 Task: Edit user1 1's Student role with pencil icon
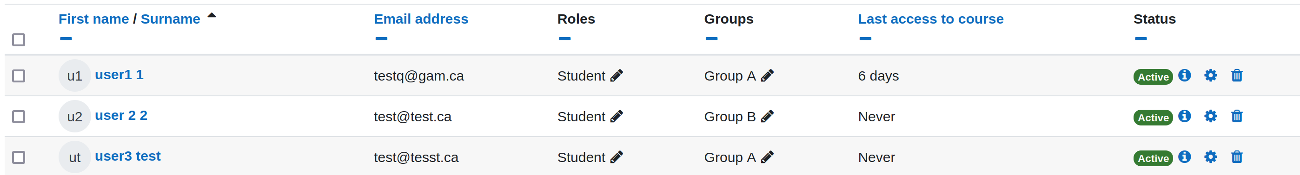(616, 76)
